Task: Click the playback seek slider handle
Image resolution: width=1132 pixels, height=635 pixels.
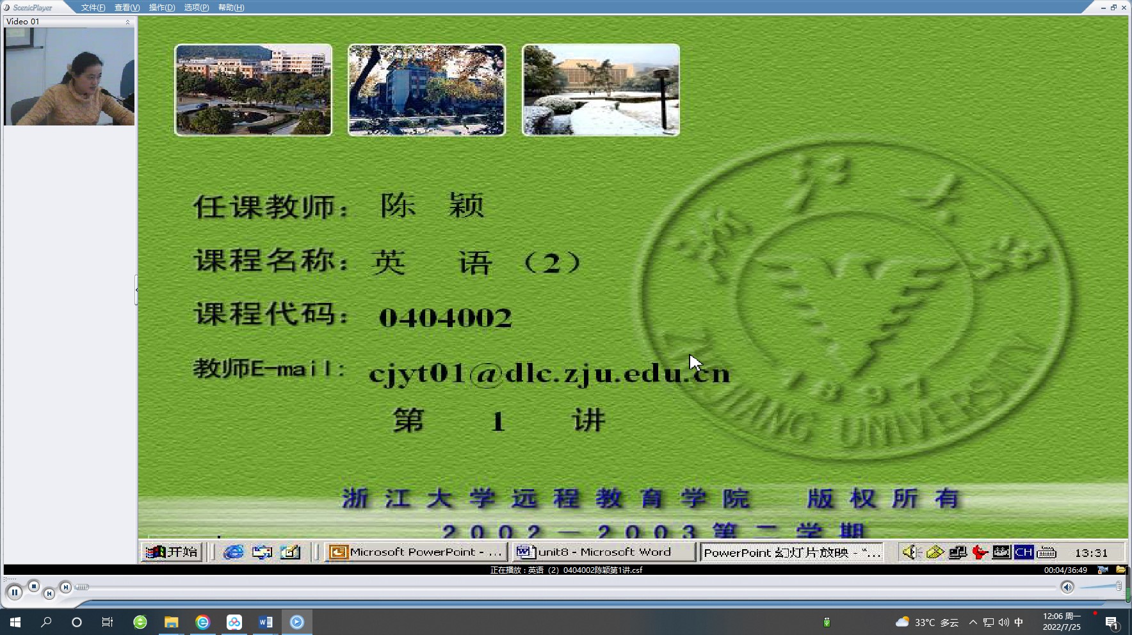Action: 82,587
